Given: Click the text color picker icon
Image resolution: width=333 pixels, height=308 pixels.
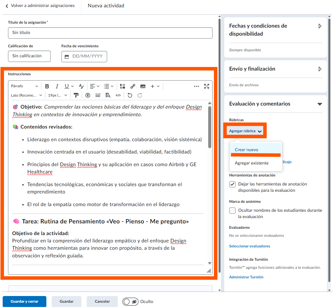Looking at the screenshot, I should tap(81, 86).
